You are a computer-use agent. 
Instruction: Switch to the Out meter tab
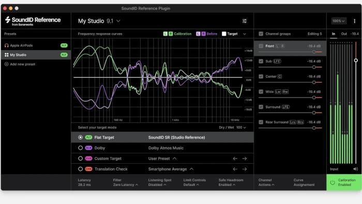[x=344, y=34]
